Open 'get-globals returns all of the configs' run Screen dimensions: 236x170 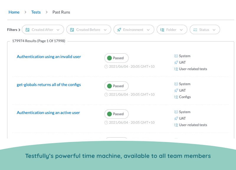point(49,85)
